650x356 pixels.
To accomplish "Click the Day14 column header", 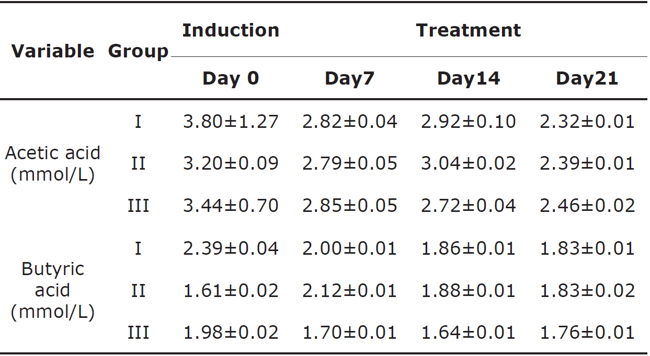I will coord(469,78).
